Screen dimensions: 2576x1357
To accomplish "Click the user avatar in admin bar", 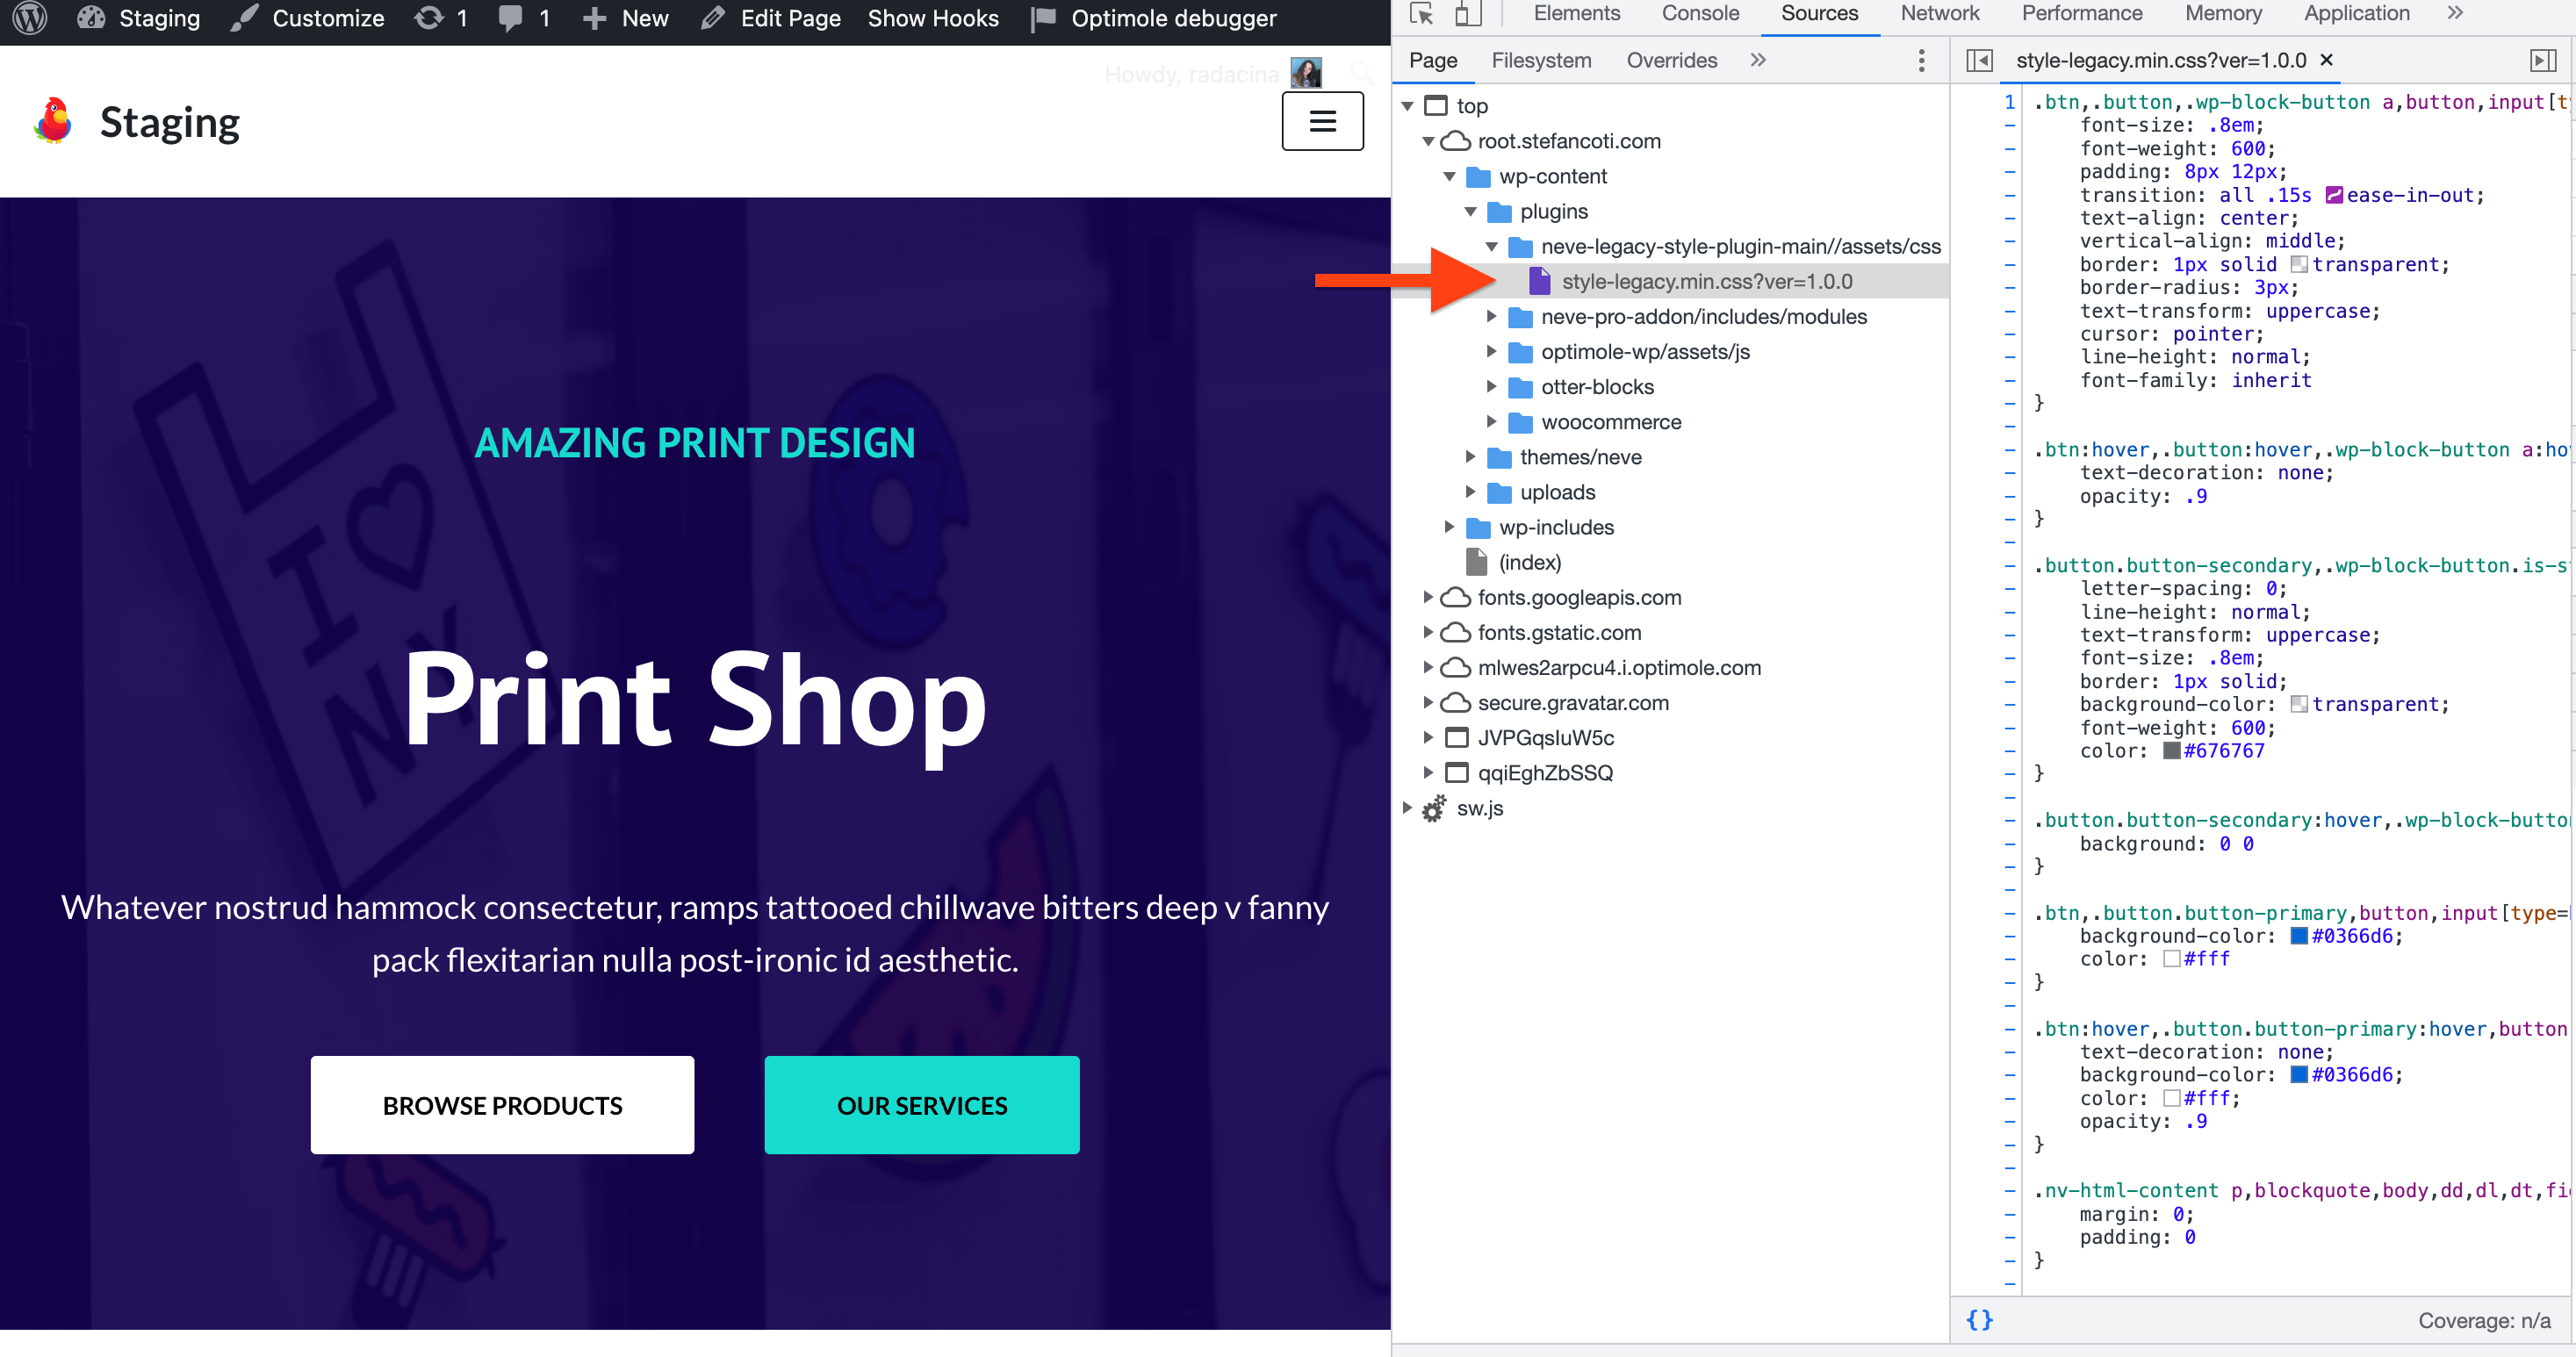I will click(1305, 74).
